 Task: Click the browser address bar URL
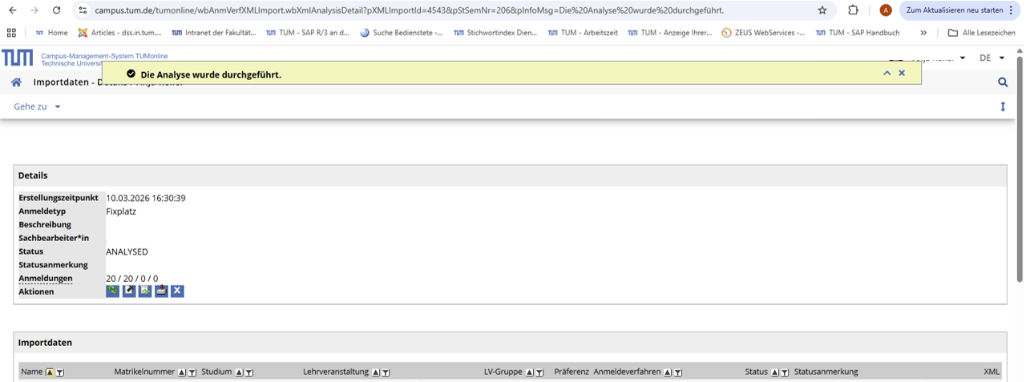tap(409, 10)
